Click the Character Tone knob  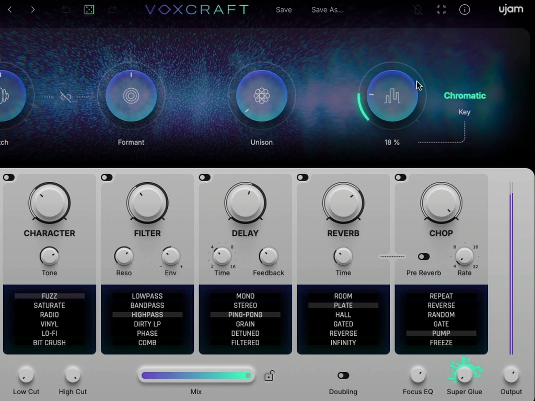tap(50, 256)
